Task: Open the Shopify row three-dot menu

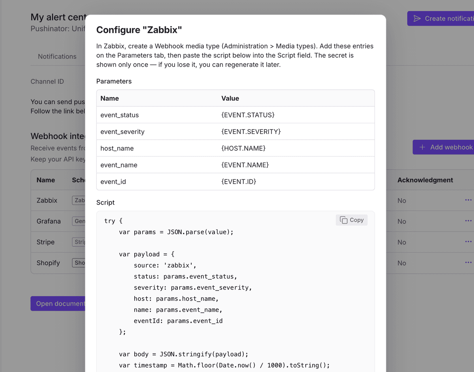Action: click(468, 263)
